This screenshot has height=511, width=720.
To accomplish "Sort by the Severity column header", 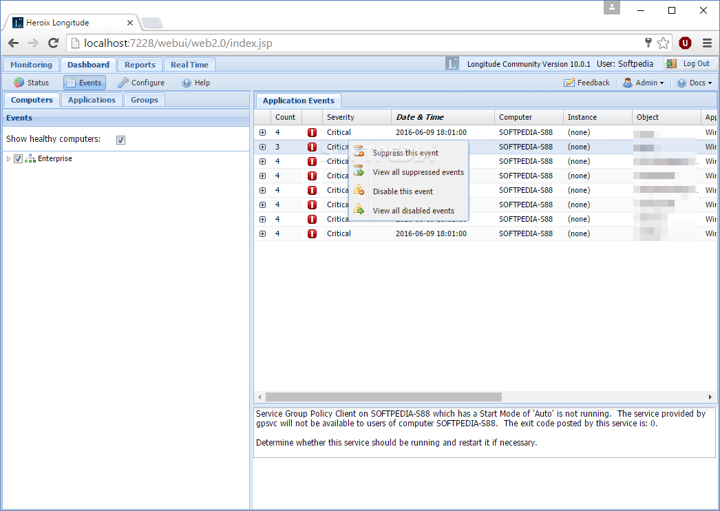I will pyautogui.click(x=357, y=117).
